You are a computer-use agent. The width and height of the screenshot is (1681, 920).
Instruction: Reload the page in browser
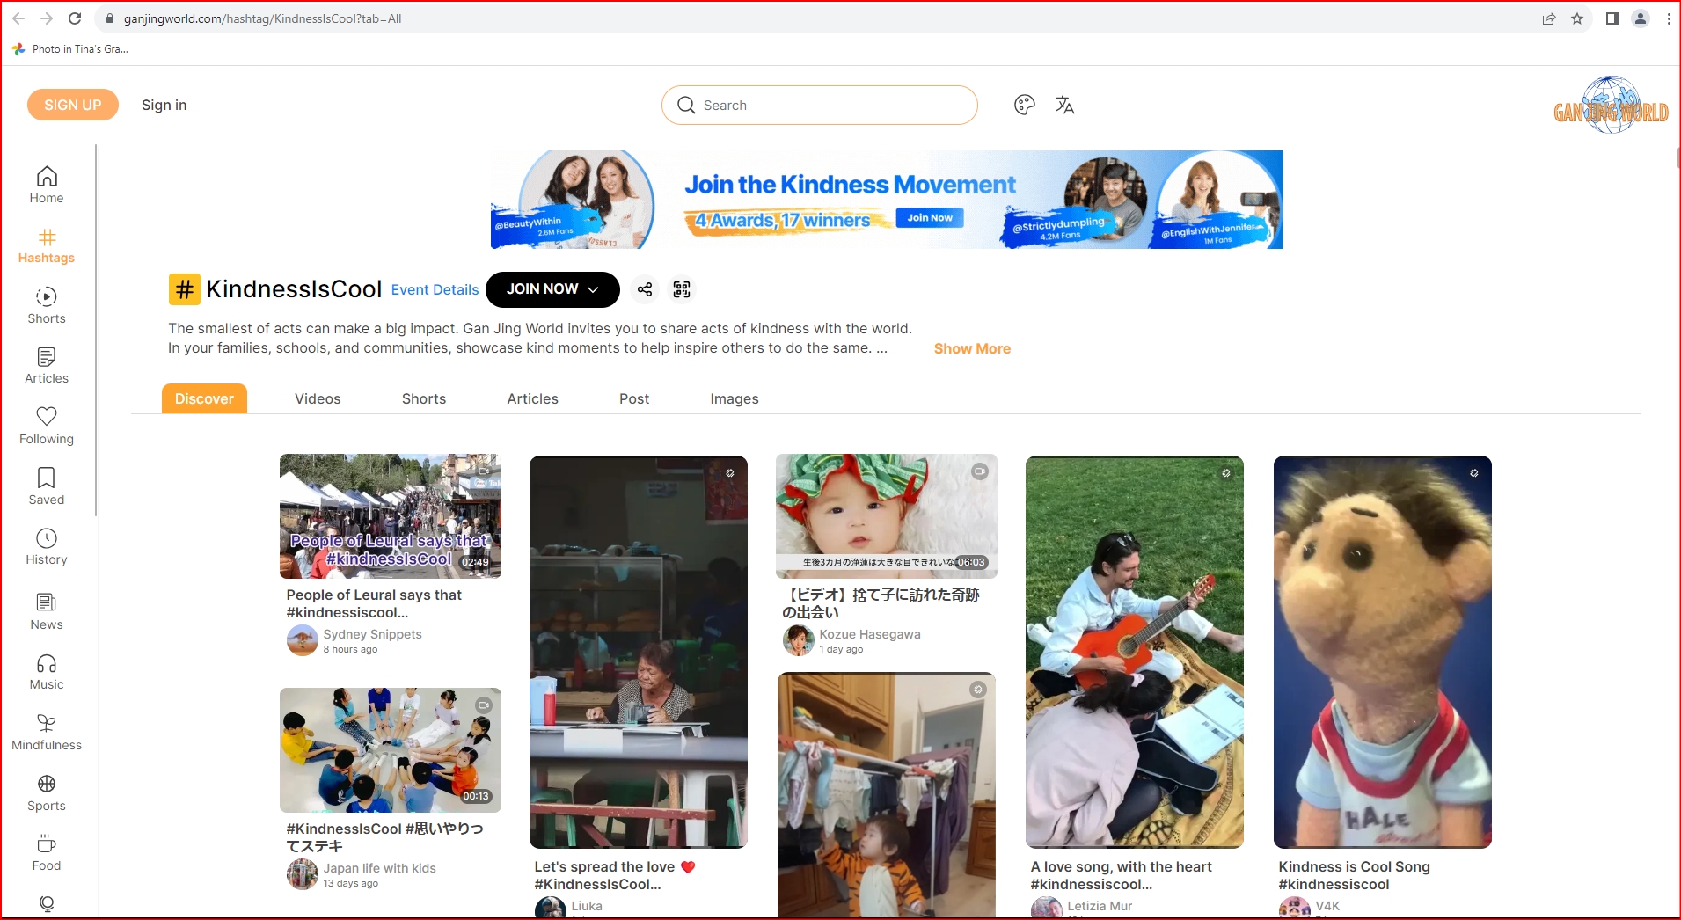(x=75, y=18)
